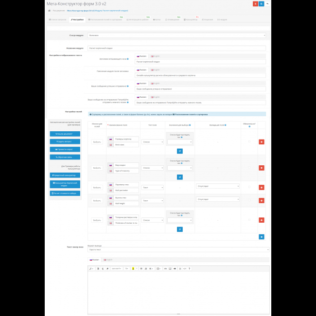This screenshot has height=316, width=316.
Task: Click the editor help question mark icon
Action: [189, 268]
